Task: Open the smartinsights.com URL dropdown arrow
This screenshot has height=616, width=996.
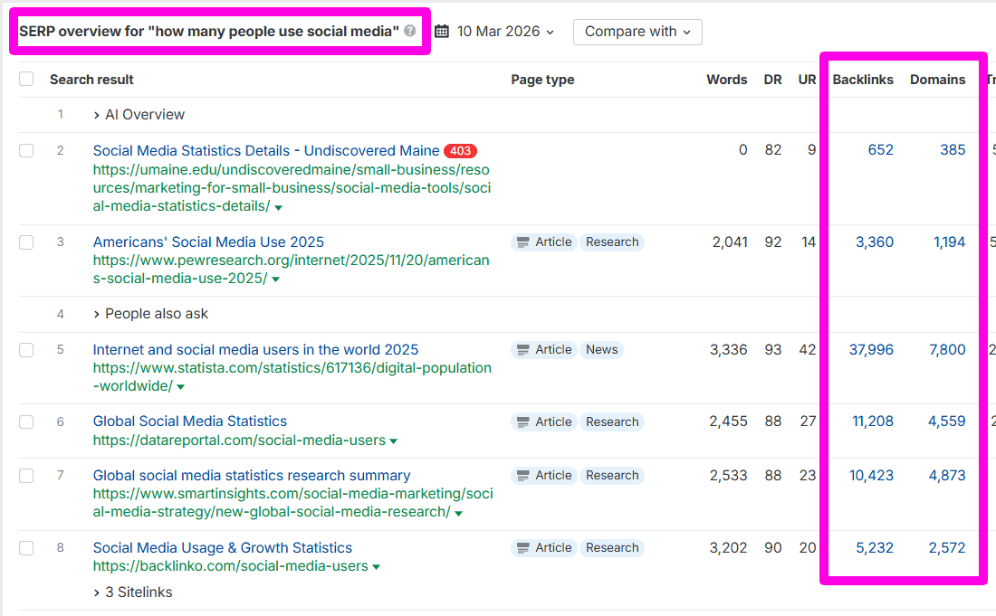Action: 459,513
